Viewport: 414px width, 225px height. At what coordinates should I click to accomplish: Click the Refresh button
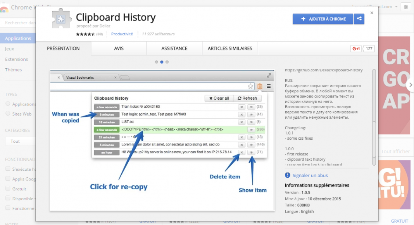click(247, 98)
